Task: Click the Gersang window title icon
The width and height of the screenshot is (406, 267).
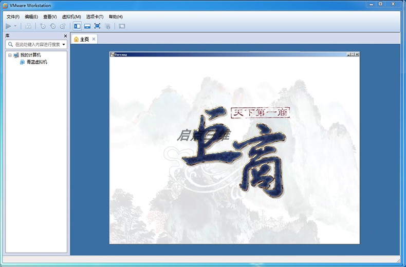Action: click(x=112, y=54)
